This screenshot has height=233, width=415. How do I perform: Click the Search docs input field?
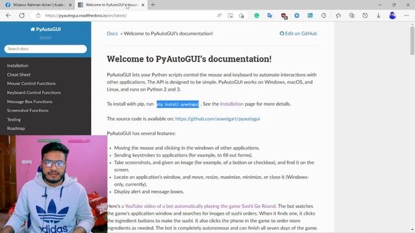click(45, 49)
